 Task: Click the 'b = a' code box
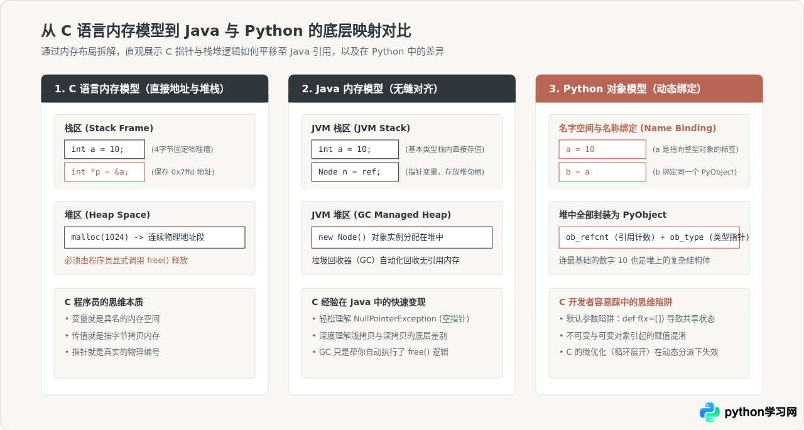coord(602,172)
